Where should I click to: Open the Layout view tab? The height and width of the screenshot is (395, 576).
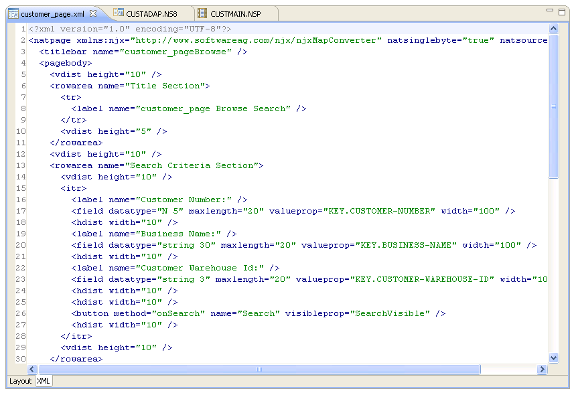20,381
